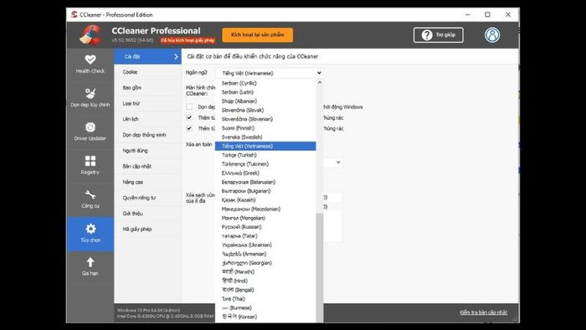586x330 pixels.
Task: Choose Greek language option
Action: (265, 173)
